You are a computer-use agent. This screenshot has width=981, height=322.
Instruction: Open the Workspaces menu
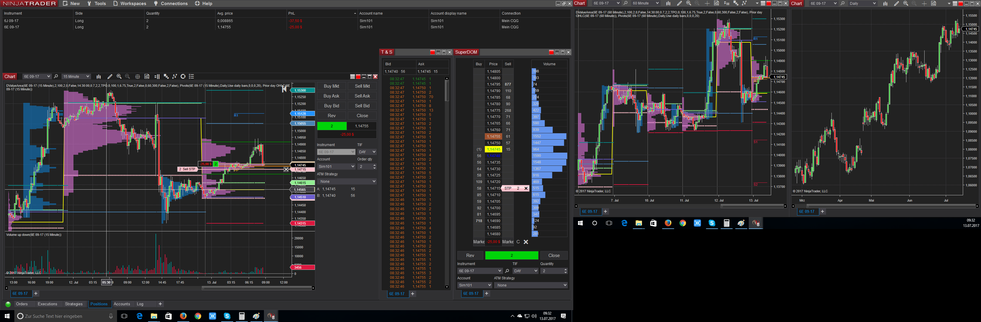(x=130, y=3)
